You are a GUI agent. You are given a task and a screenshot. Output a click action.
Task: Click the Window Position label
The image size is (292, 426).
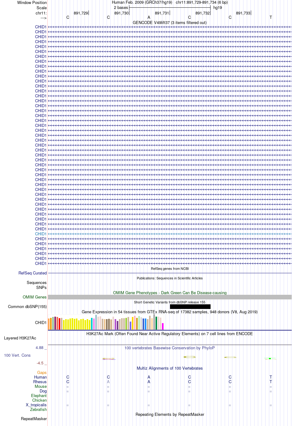coord(32,2)
